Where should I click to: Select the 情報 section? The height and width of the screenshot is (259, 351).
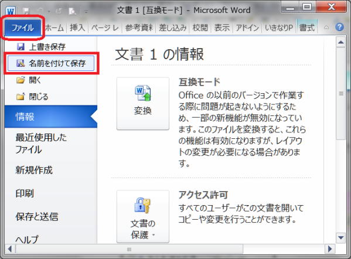click(51, 117)
